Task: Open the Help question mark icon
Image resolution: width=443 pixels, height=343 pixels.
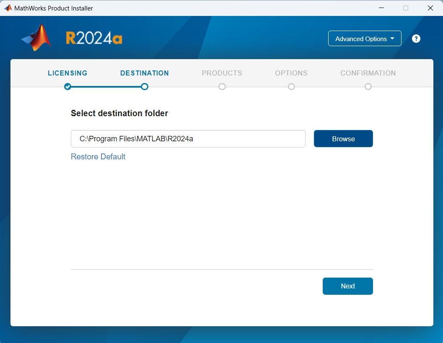Action: 416,38
